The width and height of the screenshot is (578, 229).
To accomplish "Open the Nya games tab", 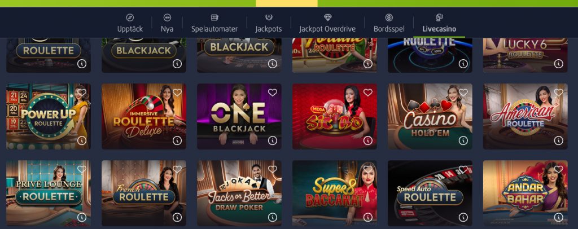I will pos(167,23).
